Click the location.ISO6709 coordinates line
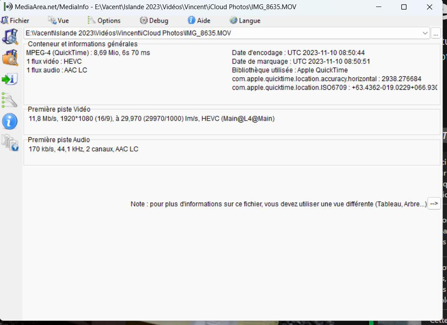The height and width of the screenshot is (325, 447). [x=334, y=88]
